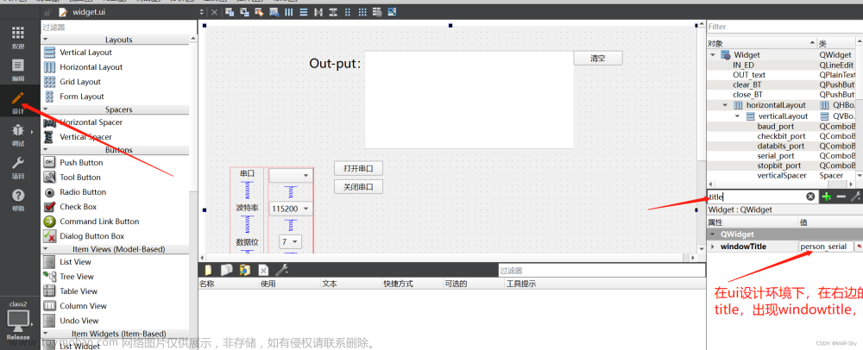Close widget.ui document with X icon
This screenshot has width=863, height=350.
click(x=214, y=12)
